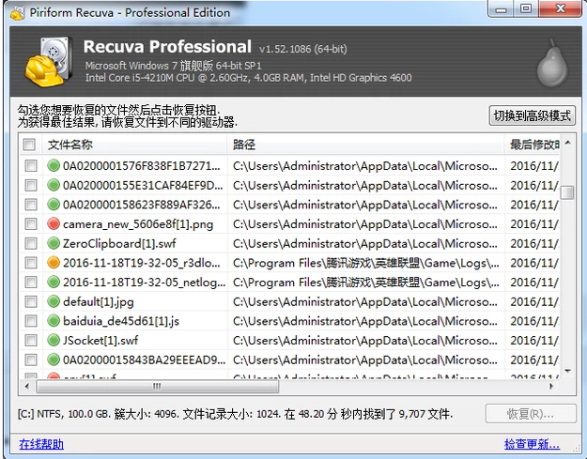Click path cell of 2016-11-18T19-32-05_netlog row

click(x=365, y=283)
